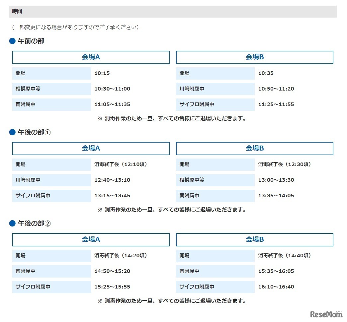The height and width of the screenshot is (322, 347).
Task: Select the サイフロ附属中 cell in 午後の部②
Action: [x=51, y=287]
